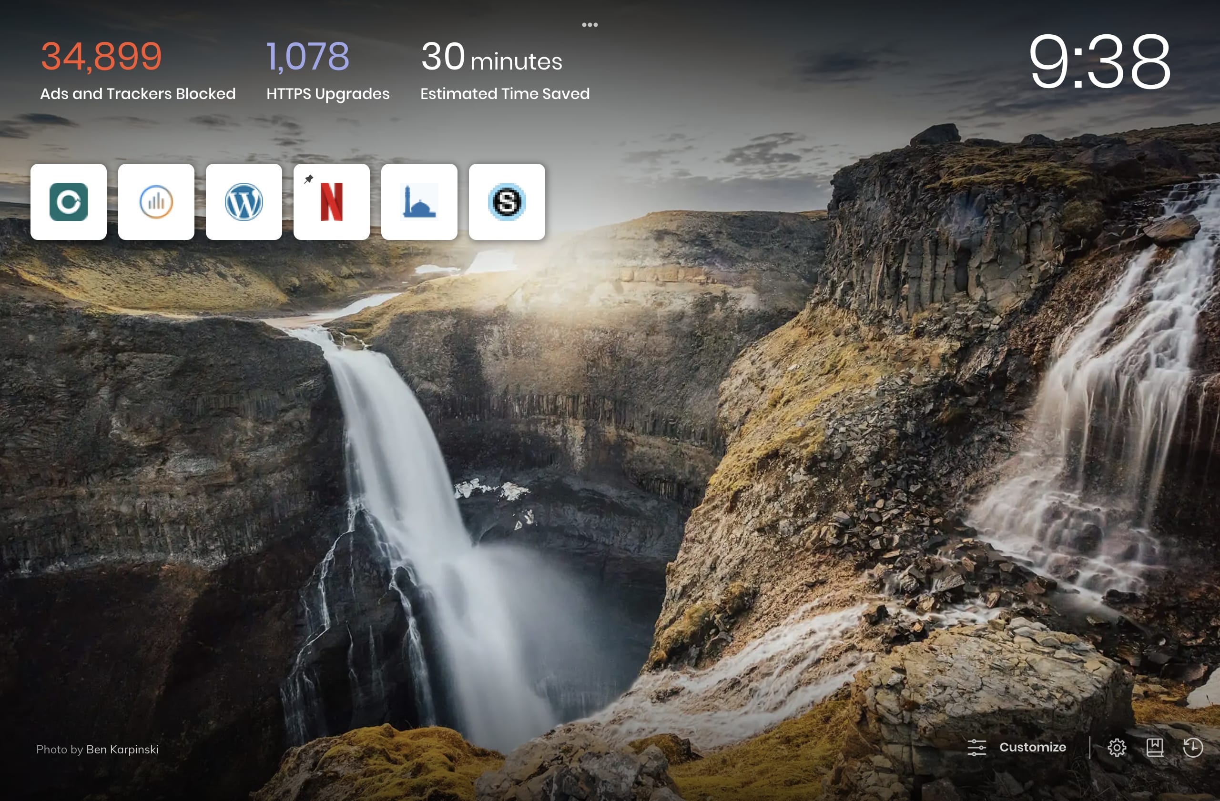Click the Customize sliders icon
Image resolution: width=1220 pixels, height=801 pixels.
click(977, 748)
